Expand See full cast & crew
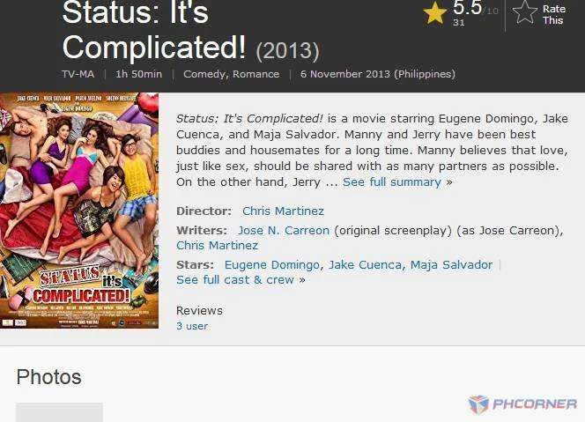Viewport: 585px width, 422px height. coord(235,280)
